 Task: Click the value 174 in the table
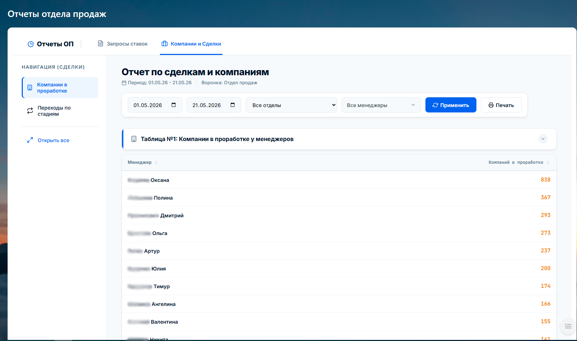pos(546,286)
